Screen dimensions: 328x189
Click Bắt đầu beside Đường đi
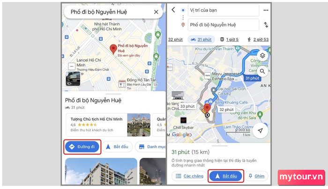(x=117, y=147)
